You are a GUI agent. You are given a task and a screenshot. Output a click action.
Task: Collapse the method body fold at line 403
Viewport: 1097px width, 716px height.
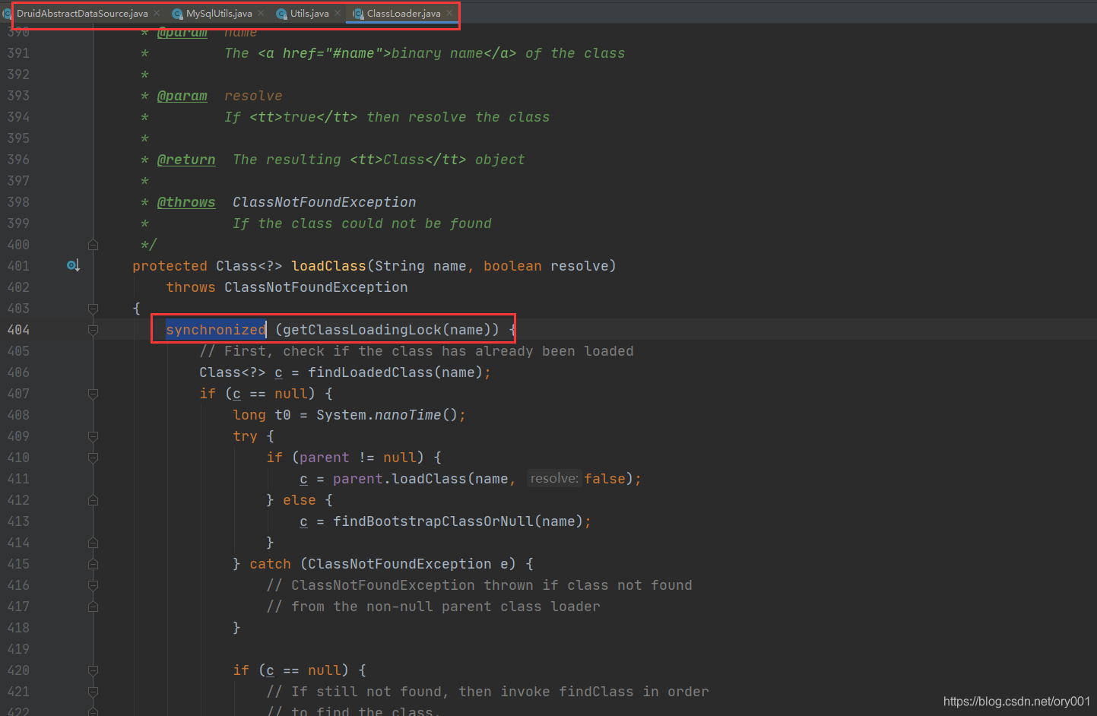(x=93, y=309)
